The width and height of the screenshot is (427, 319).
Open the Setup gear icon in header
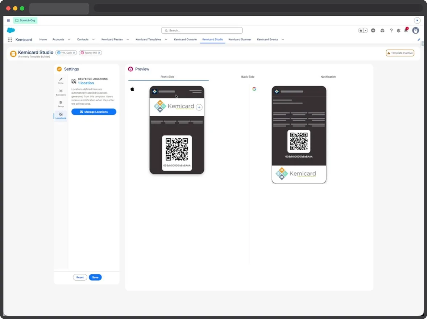pos(399,30)
